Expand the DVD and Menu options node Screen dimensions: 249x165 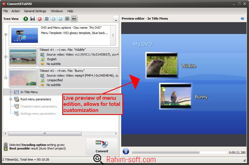(6, 34)
